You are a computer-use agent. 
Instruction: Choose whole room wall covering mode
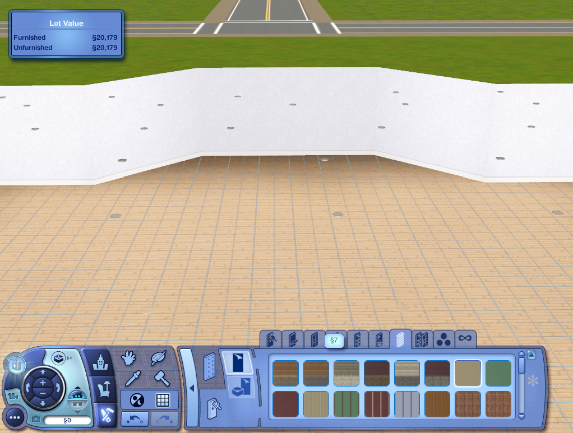(242, 388)
